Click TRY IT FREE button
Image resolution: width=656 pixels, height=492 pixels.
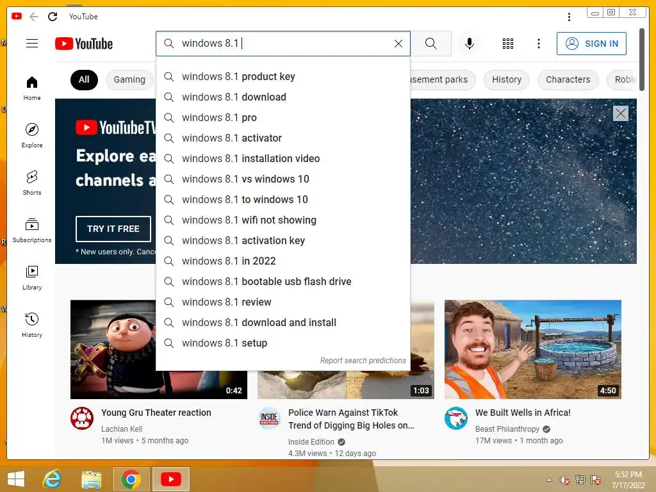113,229
